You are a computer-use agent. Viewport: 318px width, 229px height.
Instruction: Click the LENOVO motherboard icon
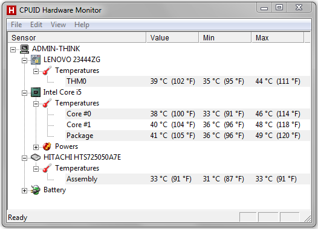point(36,60)
